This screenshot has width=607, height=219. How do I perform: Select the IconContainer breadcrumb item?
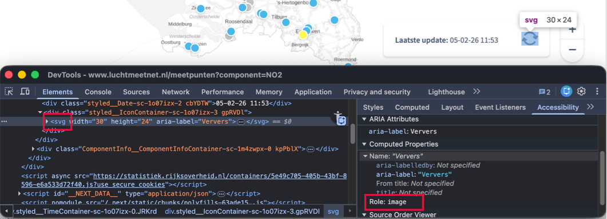point(242,212)
